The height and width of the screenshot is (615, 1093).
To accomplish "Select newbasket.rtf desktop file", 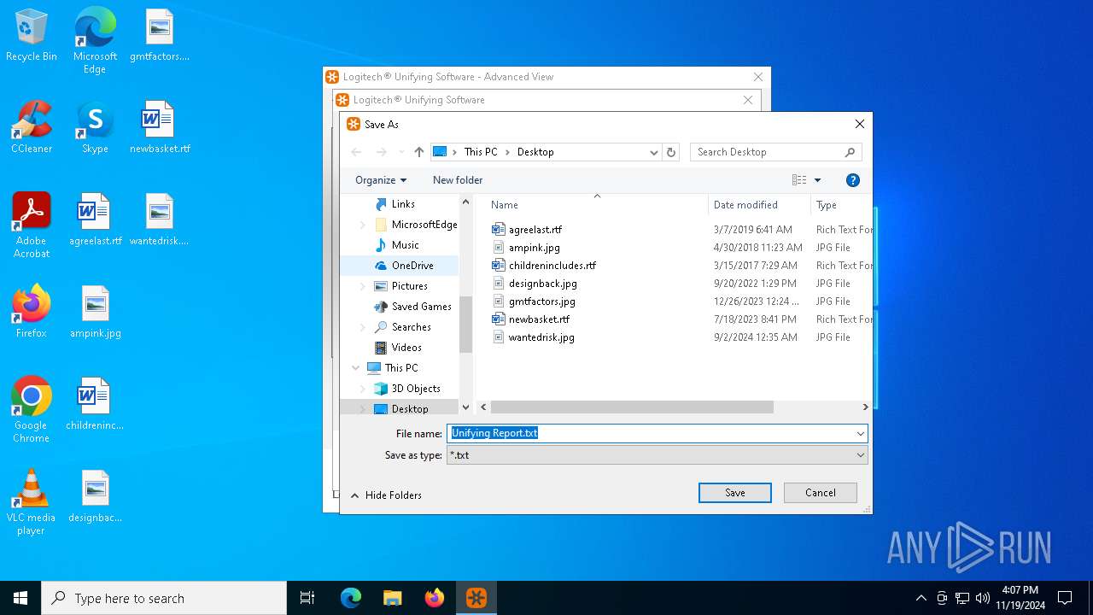I will coord(160,128).
